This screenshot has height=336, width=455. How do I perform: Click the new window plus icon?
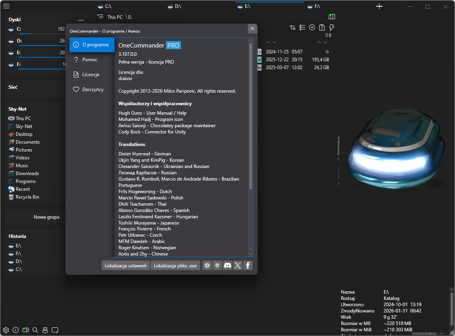tap(55, 330)
